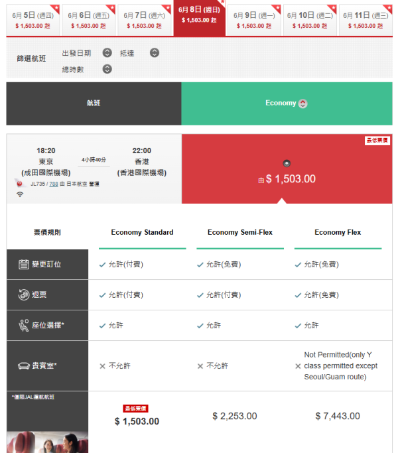Click Economy Flex 貴賓室 cross mark
The image size is (398, 453).
tap(298, 366)
